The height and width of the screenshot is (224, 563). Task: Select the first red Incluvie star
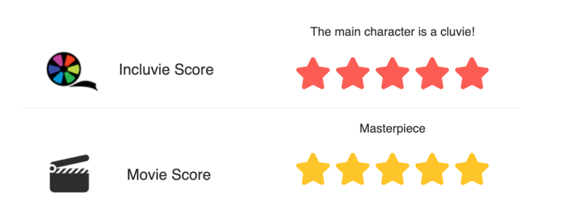click(313, 74)
